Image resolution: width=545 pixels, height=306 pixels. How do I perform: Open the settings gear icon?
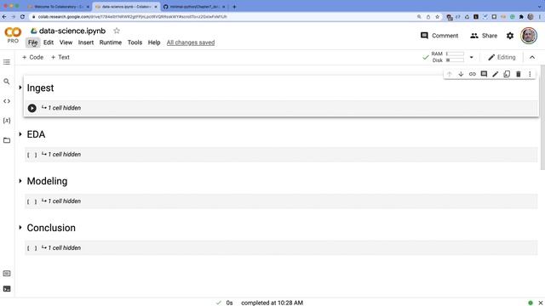click(510, 36)
